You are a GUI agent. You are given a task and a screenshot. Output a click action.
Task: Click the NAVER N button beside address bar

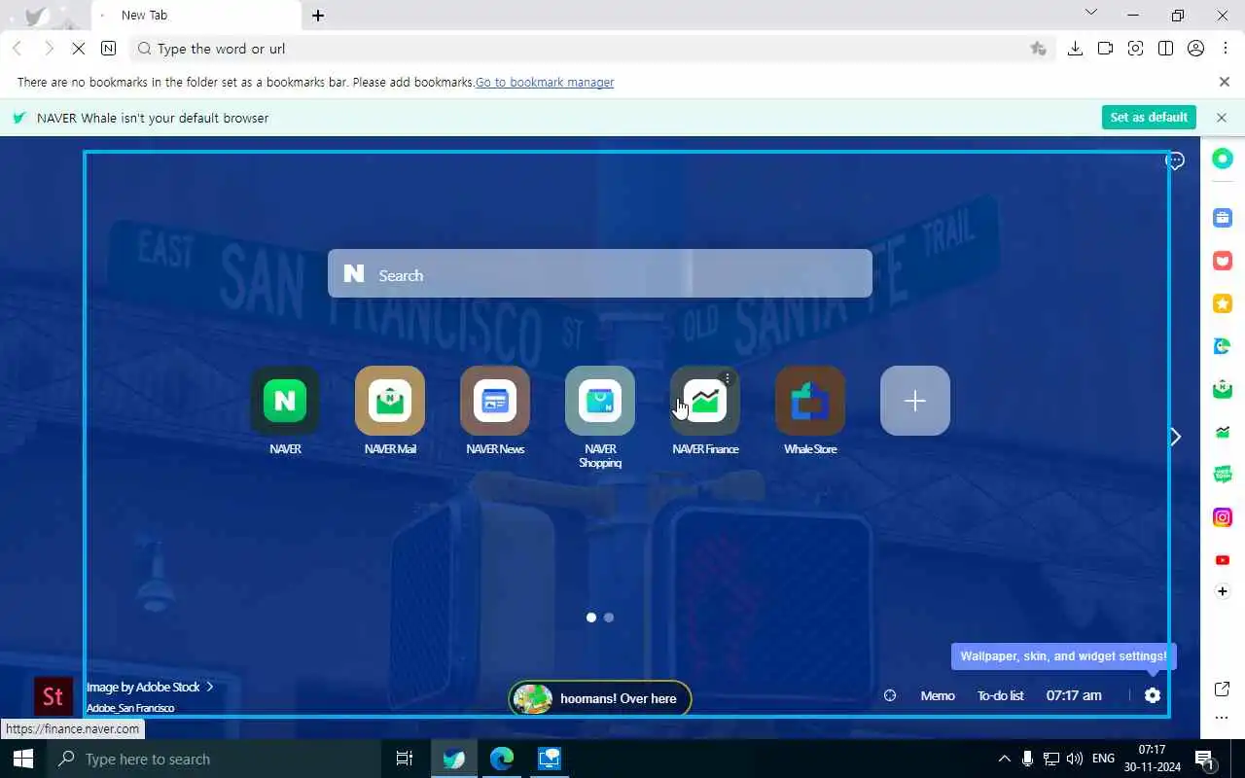click(109, 49)
